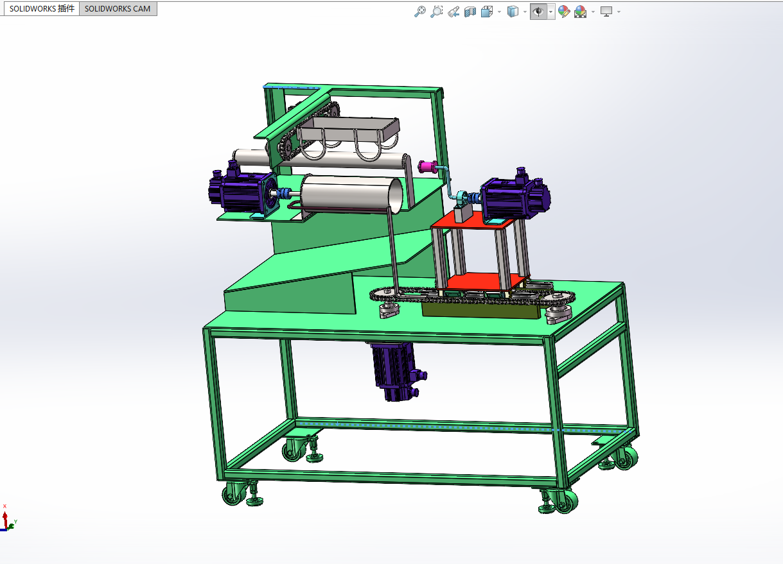Select the Zoom to Area tool
783x564 pixels.
click(x=437, y=11)
